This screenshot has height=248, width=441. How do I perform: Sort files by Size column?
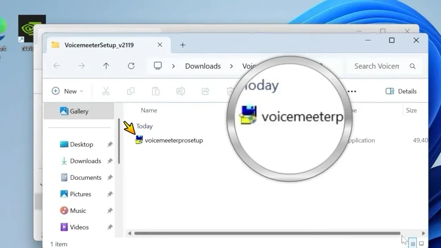(x=411, y=110)
